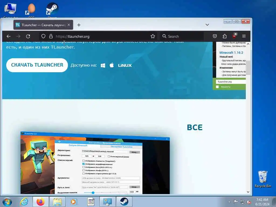This screenshot has width=276, height=207.
Task: Maximize the Firefox window
Action: click(237, 22)
